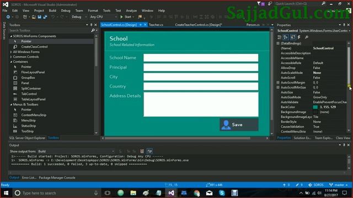Screen dimensions: 353x198
Task: Click the New Project toolbar icon
Action: coord(25,17)
